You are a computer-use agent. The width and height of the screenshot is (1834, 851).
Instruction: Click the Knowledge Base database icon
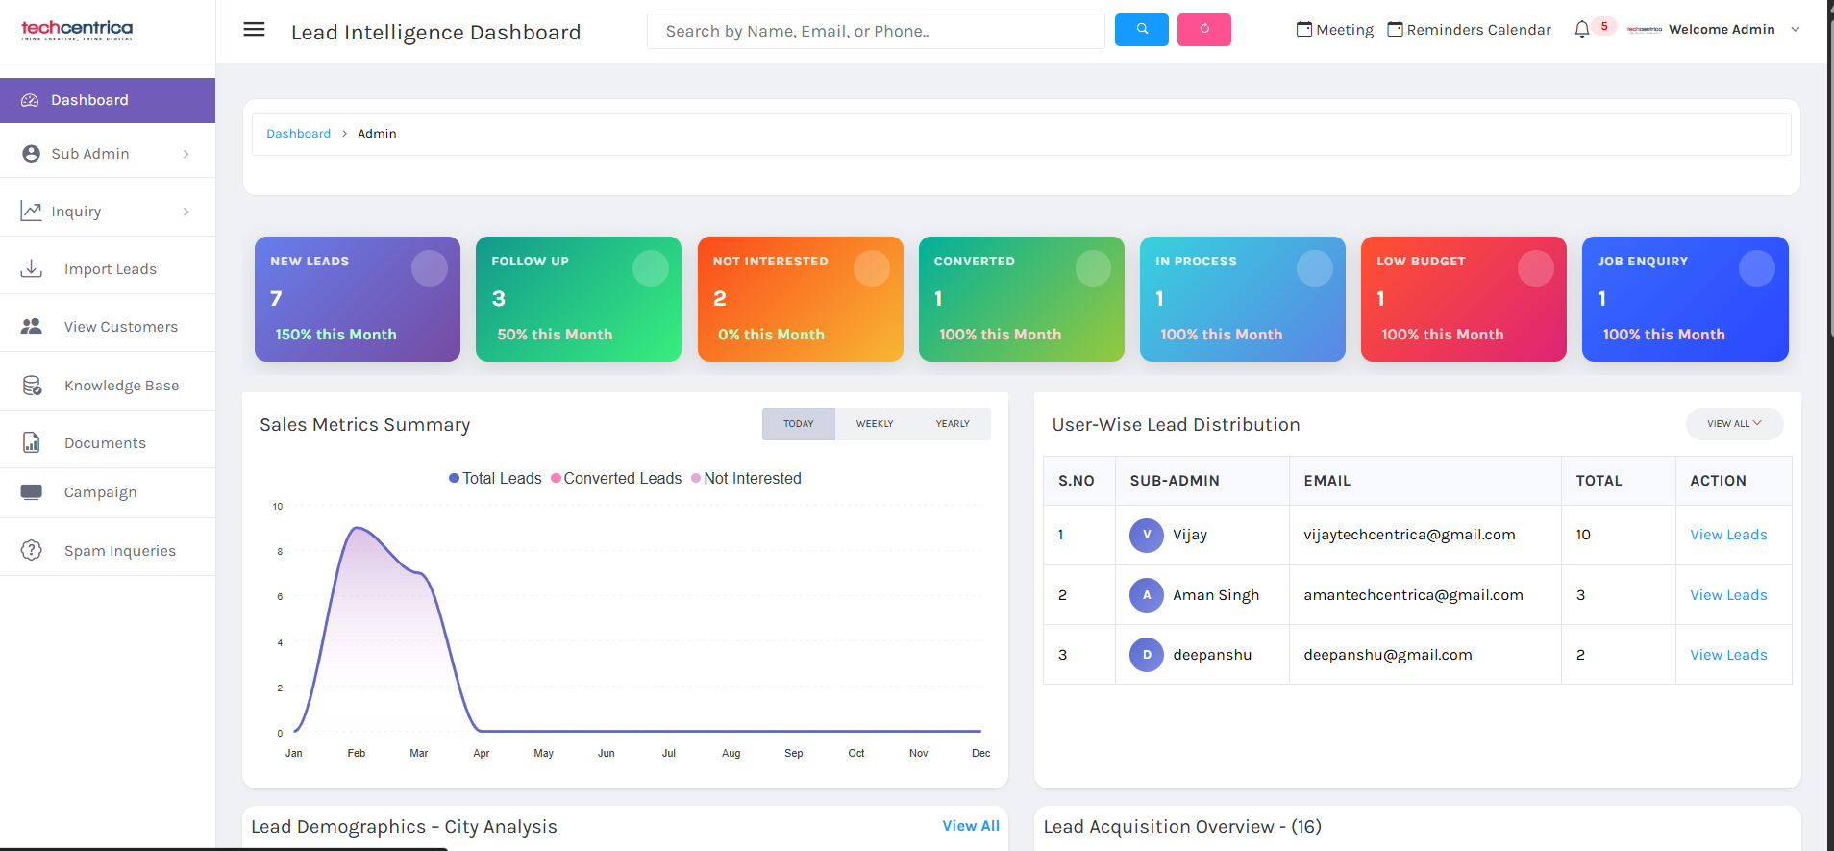coord(32,386)
